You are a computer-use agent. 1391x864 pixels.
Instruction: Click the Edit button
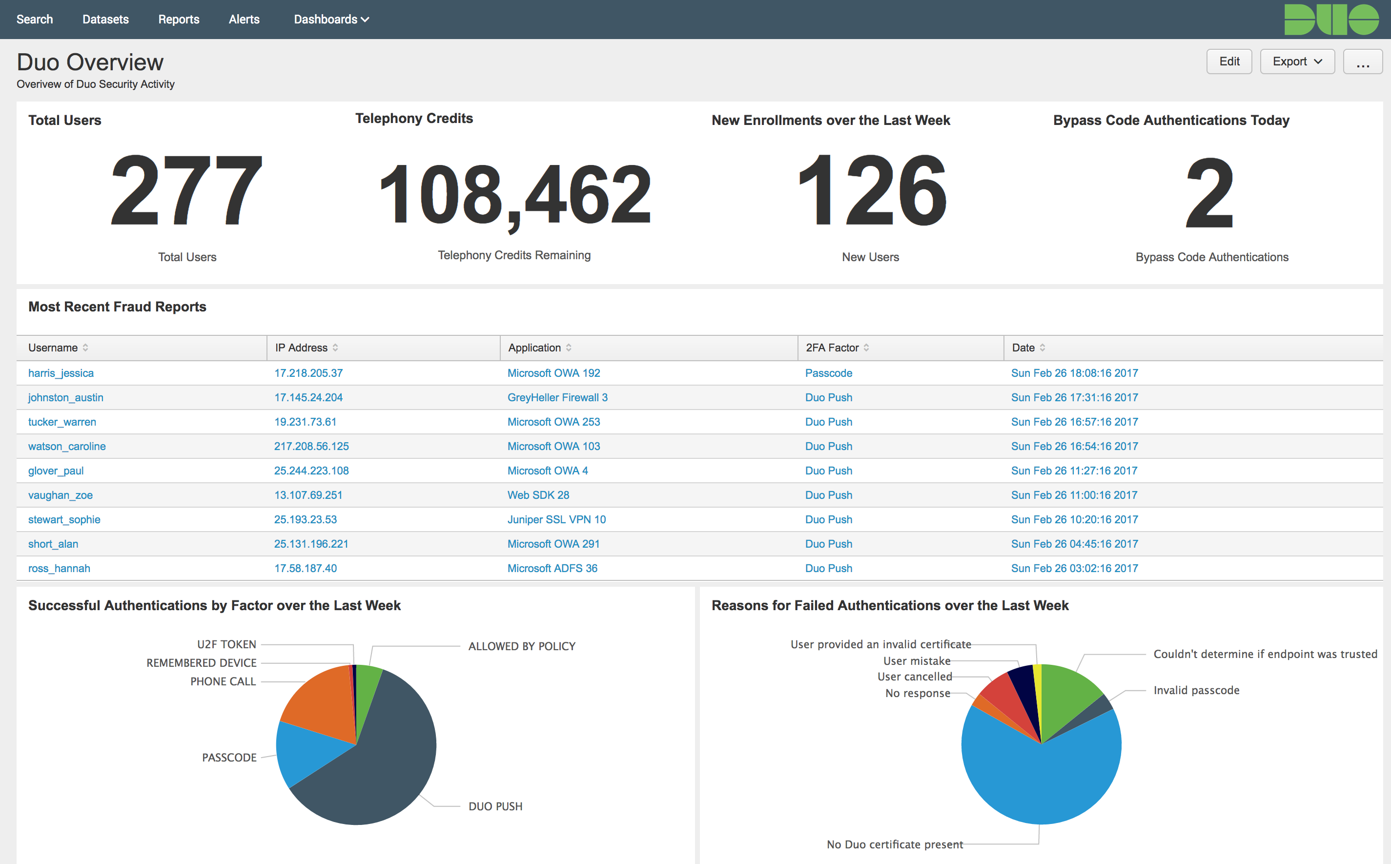click(x=1229, y=61)
